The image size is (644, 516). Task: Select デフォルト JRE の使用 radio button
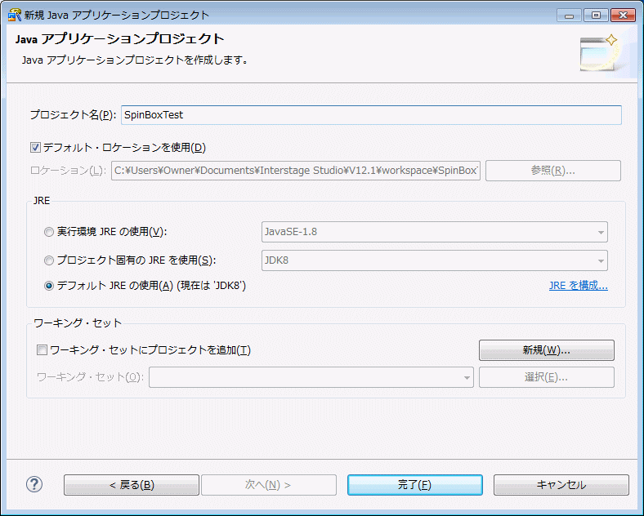(49, 286)
